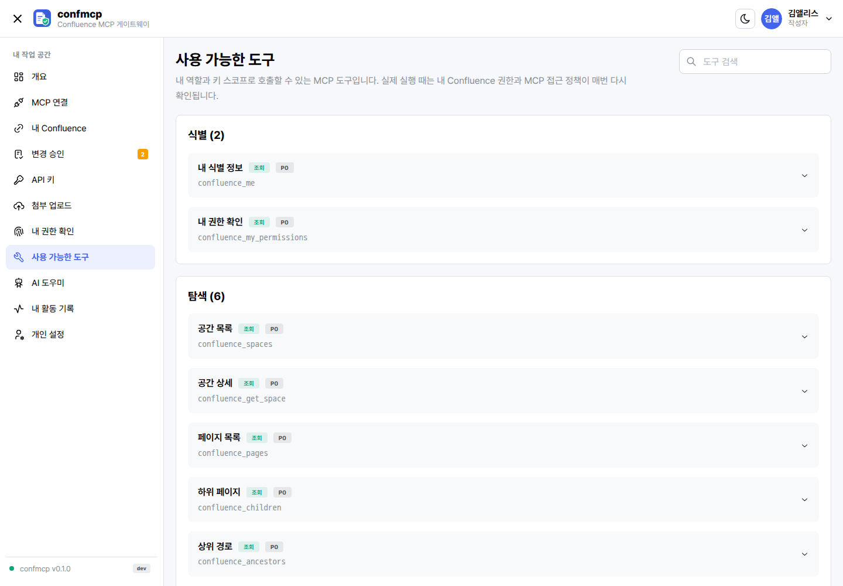
Task: Click the 내 활동 기록 activity icon
Action: (x=19, y=309)
